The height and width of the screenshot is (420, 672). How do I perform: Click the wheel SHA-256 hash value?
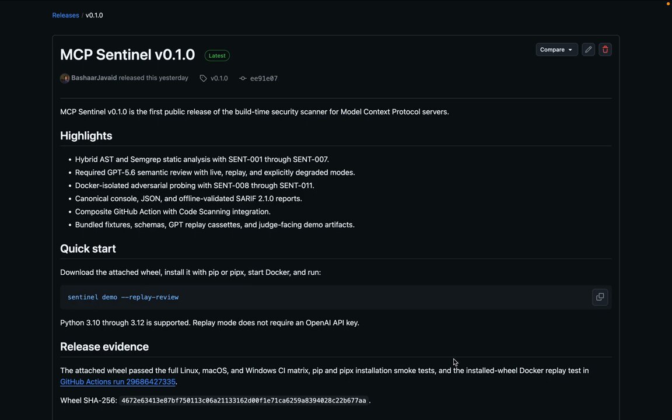tap(243, 401)
